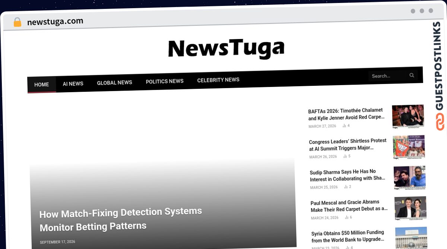Click Sudip Sharma article thumbnail

pyautogui.click(x=410, y=178)
